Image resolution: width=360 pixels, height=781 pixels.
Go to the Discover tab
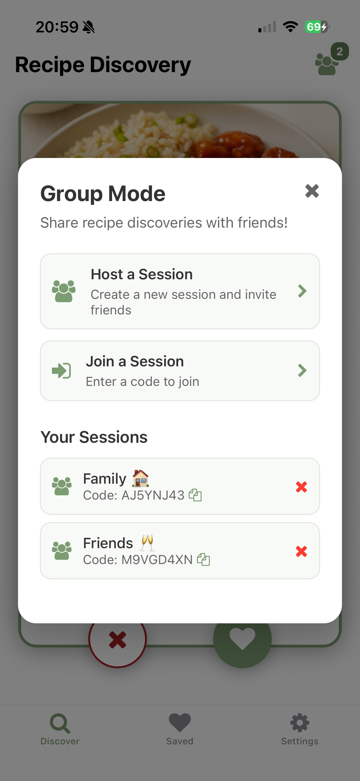click(x=60, y=729)
